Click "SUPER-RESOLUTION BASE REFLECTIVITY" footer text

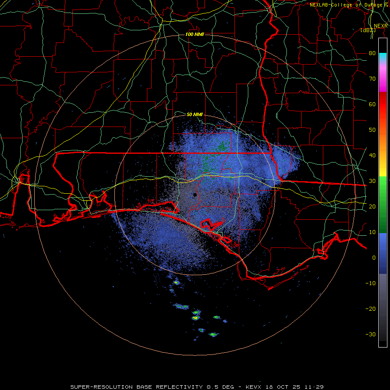coord(136,387)
